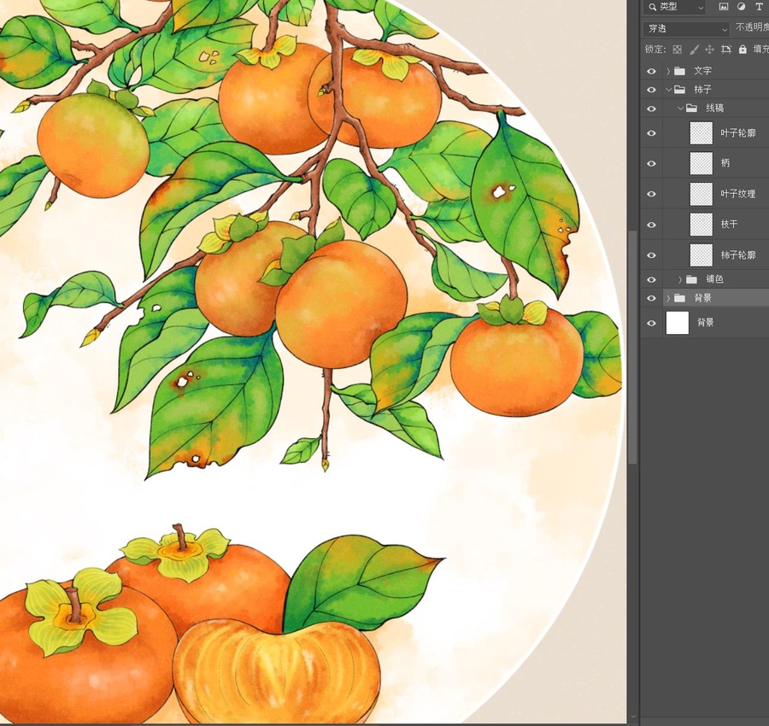Click the lock all padlock icon

coord(743,49)
